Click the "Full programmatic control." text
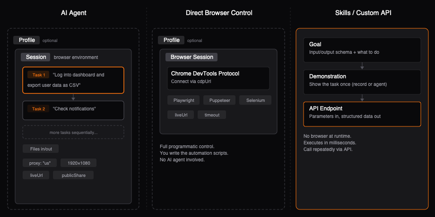This screenshot has width=435, height=217. coord(187,146)
